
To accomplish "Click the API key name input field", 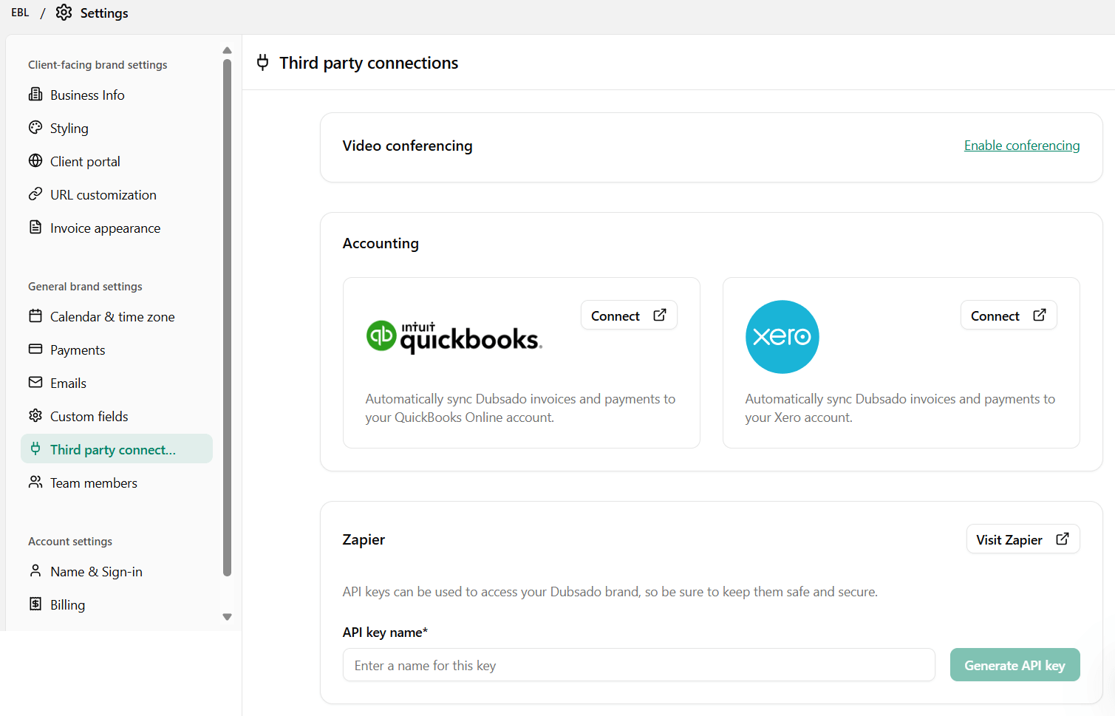I will (x=638, y=664).
